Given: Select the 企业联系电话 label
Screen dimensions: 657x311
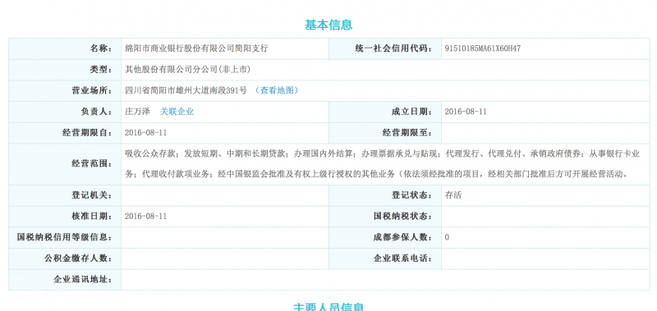Looking at the screenshot, I should [x=403, y=258].
